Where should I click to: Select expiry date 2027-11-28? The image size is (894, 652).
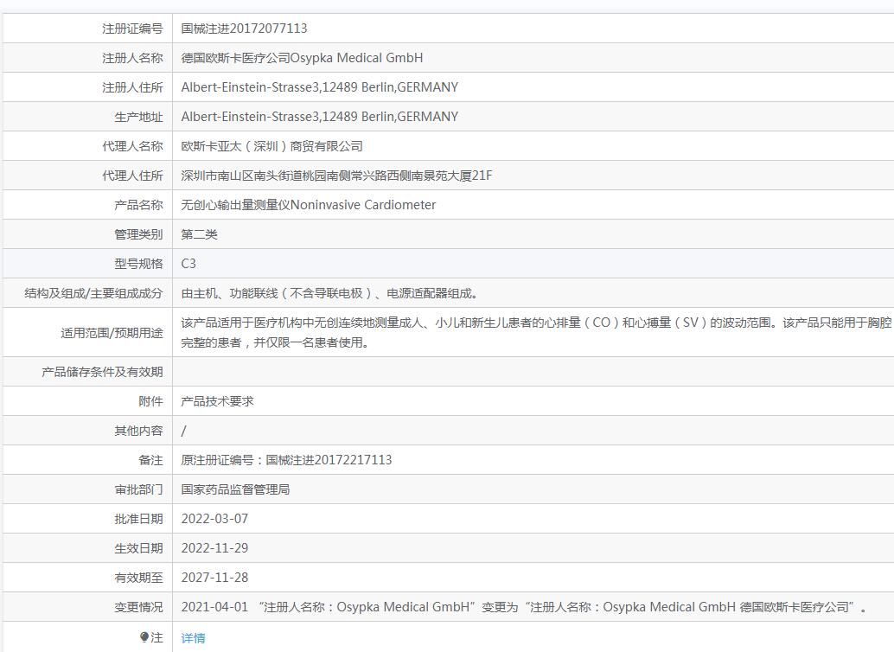(214, 578)
